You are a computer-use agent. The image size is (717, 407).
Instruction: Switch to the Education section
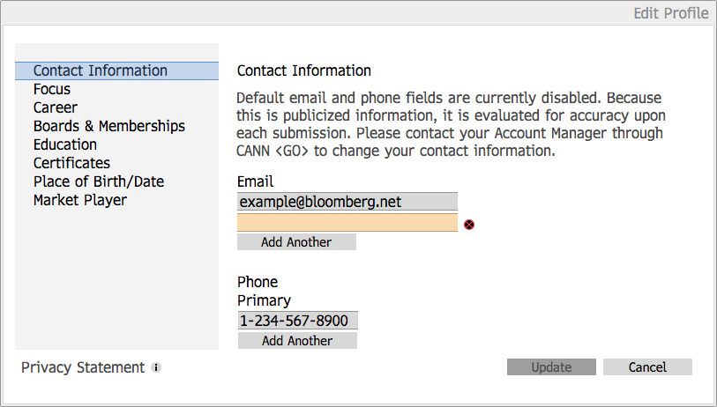pos(65,144)
